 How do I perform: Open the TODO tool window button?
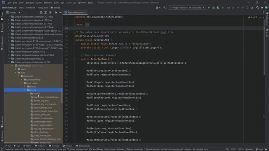click(27, 146)
